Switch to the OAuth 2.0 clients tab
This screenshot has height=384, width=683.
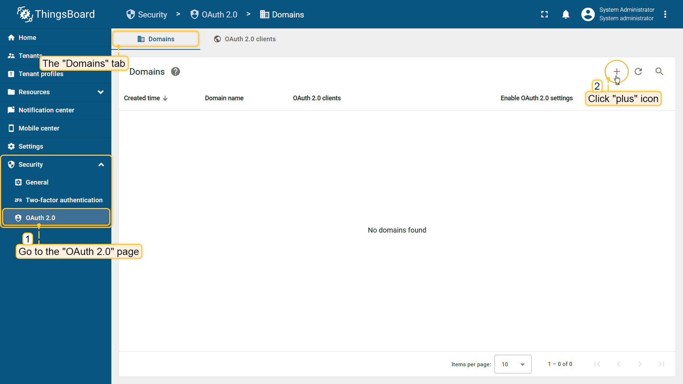point(245,39)
